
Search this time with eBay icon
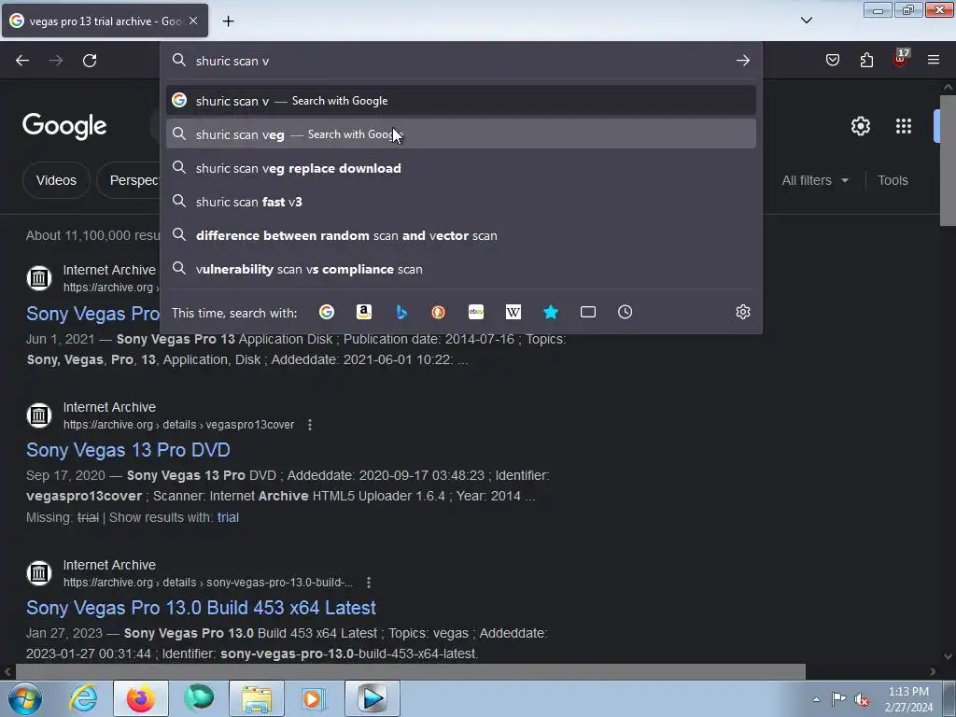pyautogui.click(x=476, y=312)
